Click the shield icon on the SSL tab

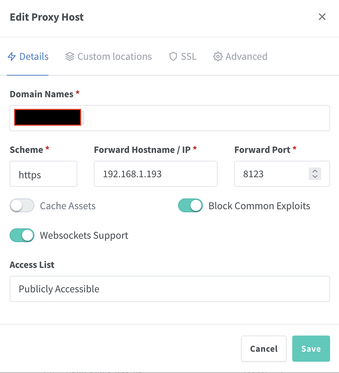[x=173, y=56]
